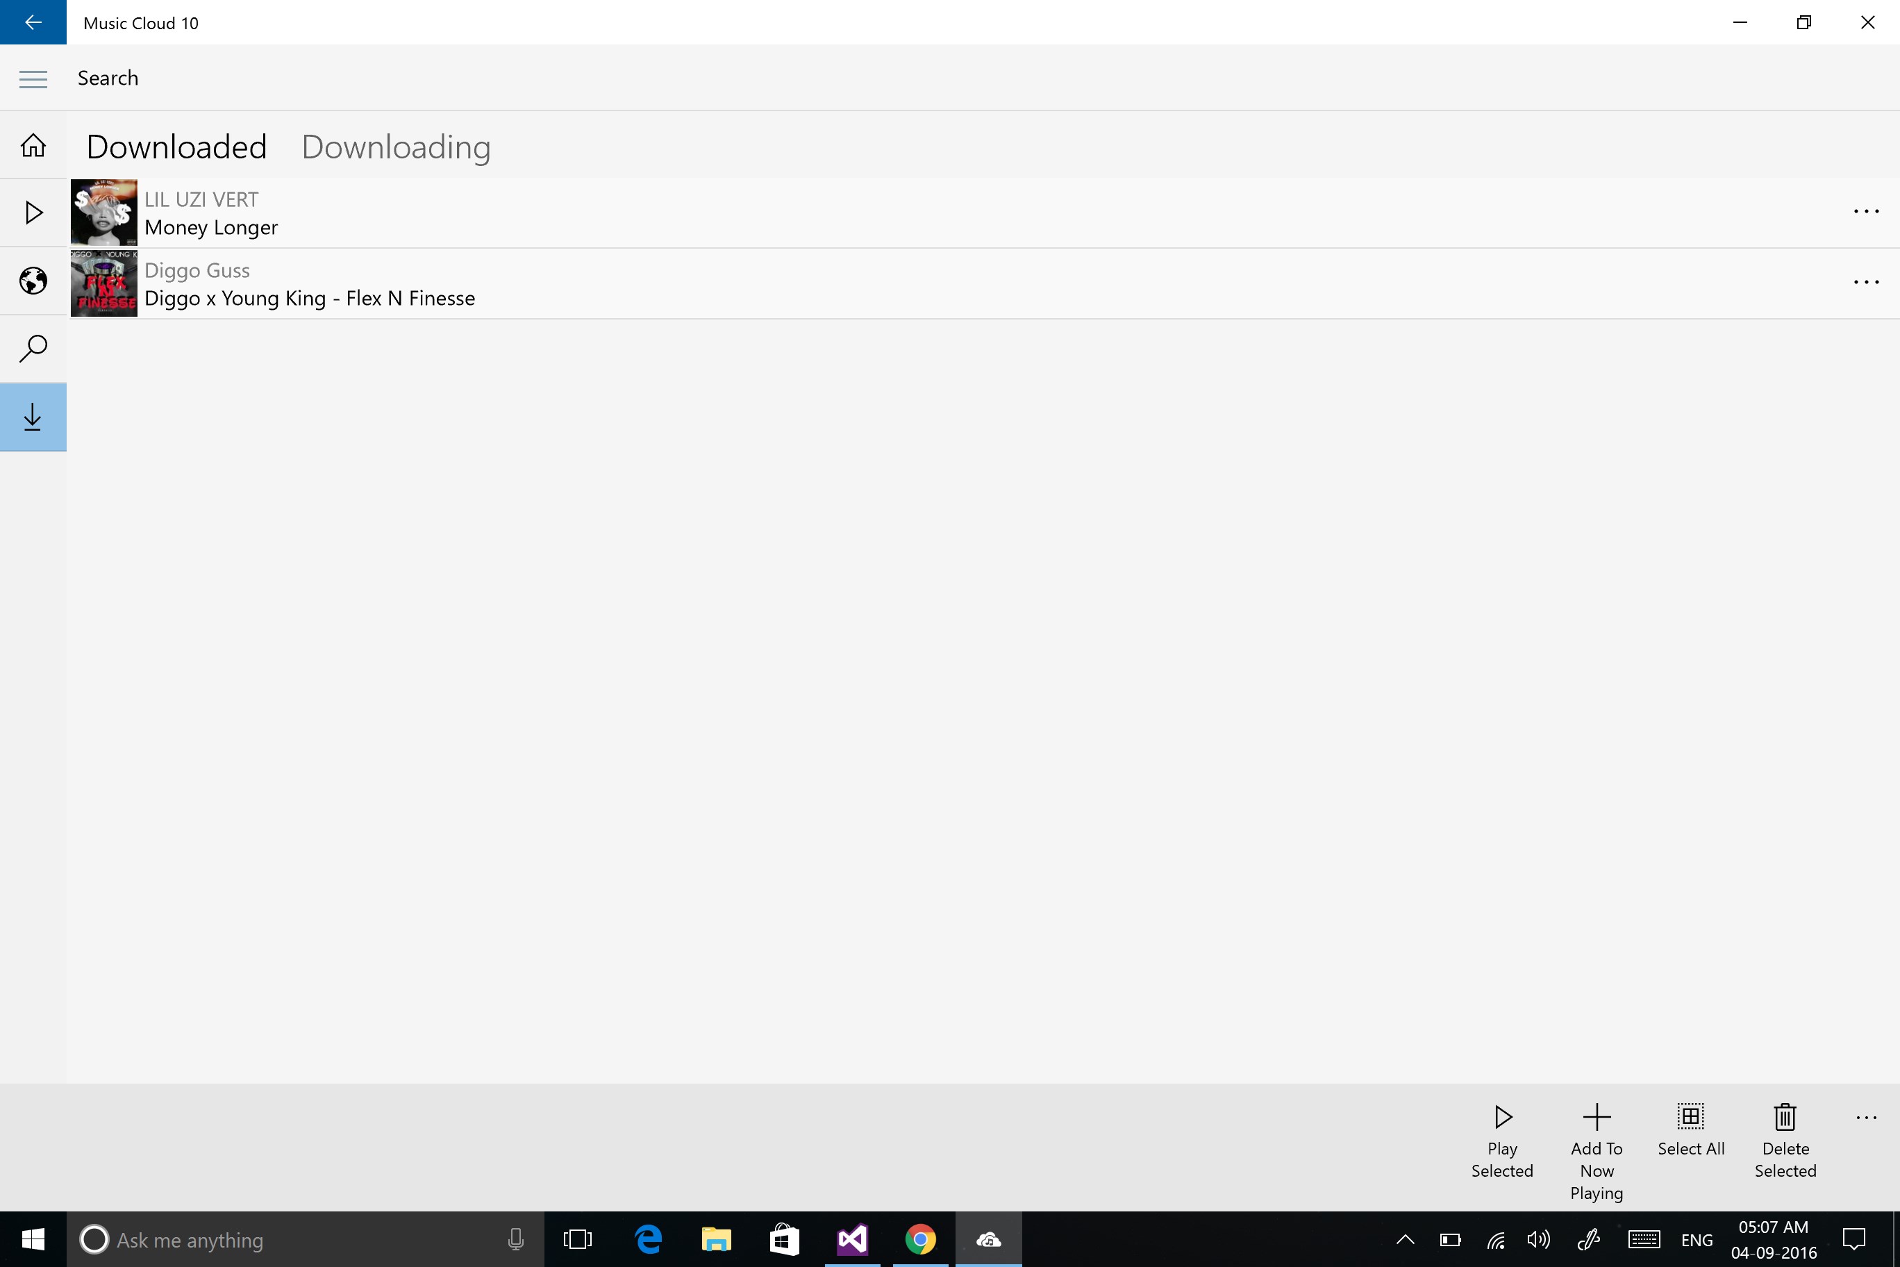
Task: Open Microsoft Edge from the taskbar
Action: [649, 1239]
